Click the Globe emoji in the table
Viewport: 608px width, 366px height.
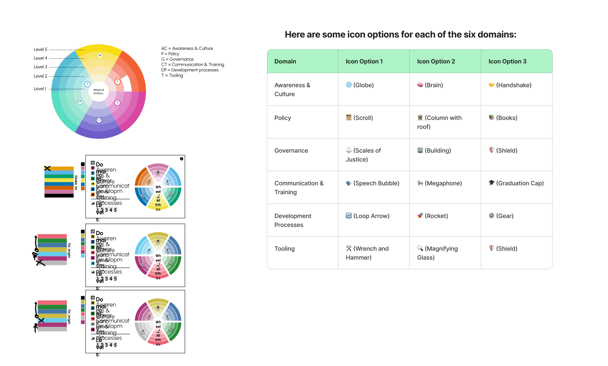[349, 85]
